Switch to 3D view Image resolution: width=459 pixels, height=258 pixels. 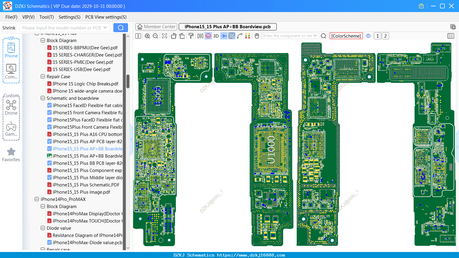pyautogui.click(x=216, y=36)
